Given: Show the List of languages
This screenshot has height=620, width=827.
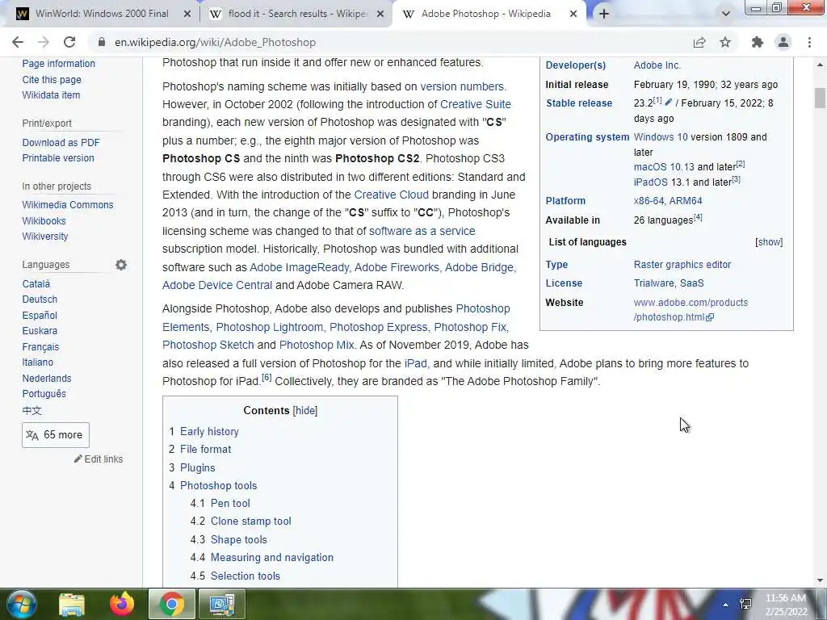Looking at the screenshot, I should click(x=769, y=242).
